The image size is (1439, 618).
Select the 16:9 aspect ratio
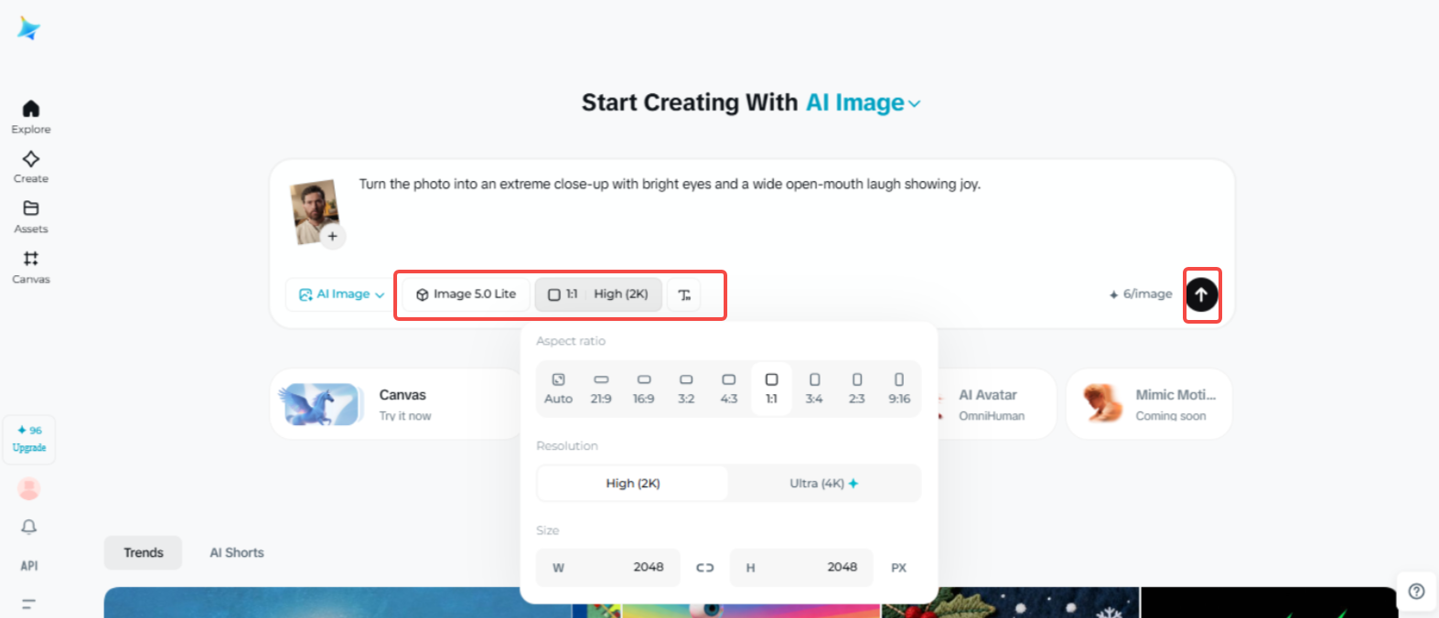click(643, 389)
